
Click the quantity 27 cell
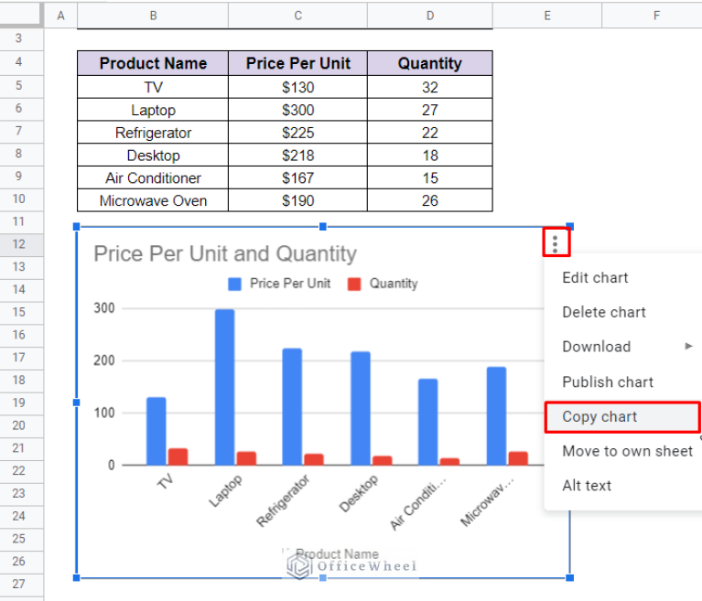pos(430,110)
